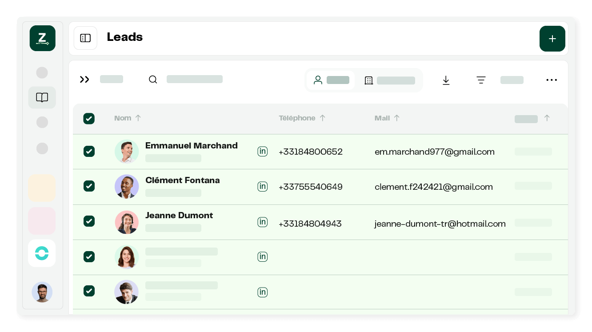
Task: Switch to the companies building tab
Action: pyautogui.click(x=389, y=80)
